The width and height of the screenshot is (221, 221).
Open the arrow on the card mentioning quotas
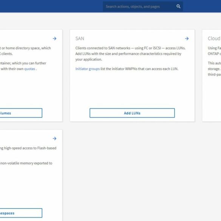(x=54, y=39)
